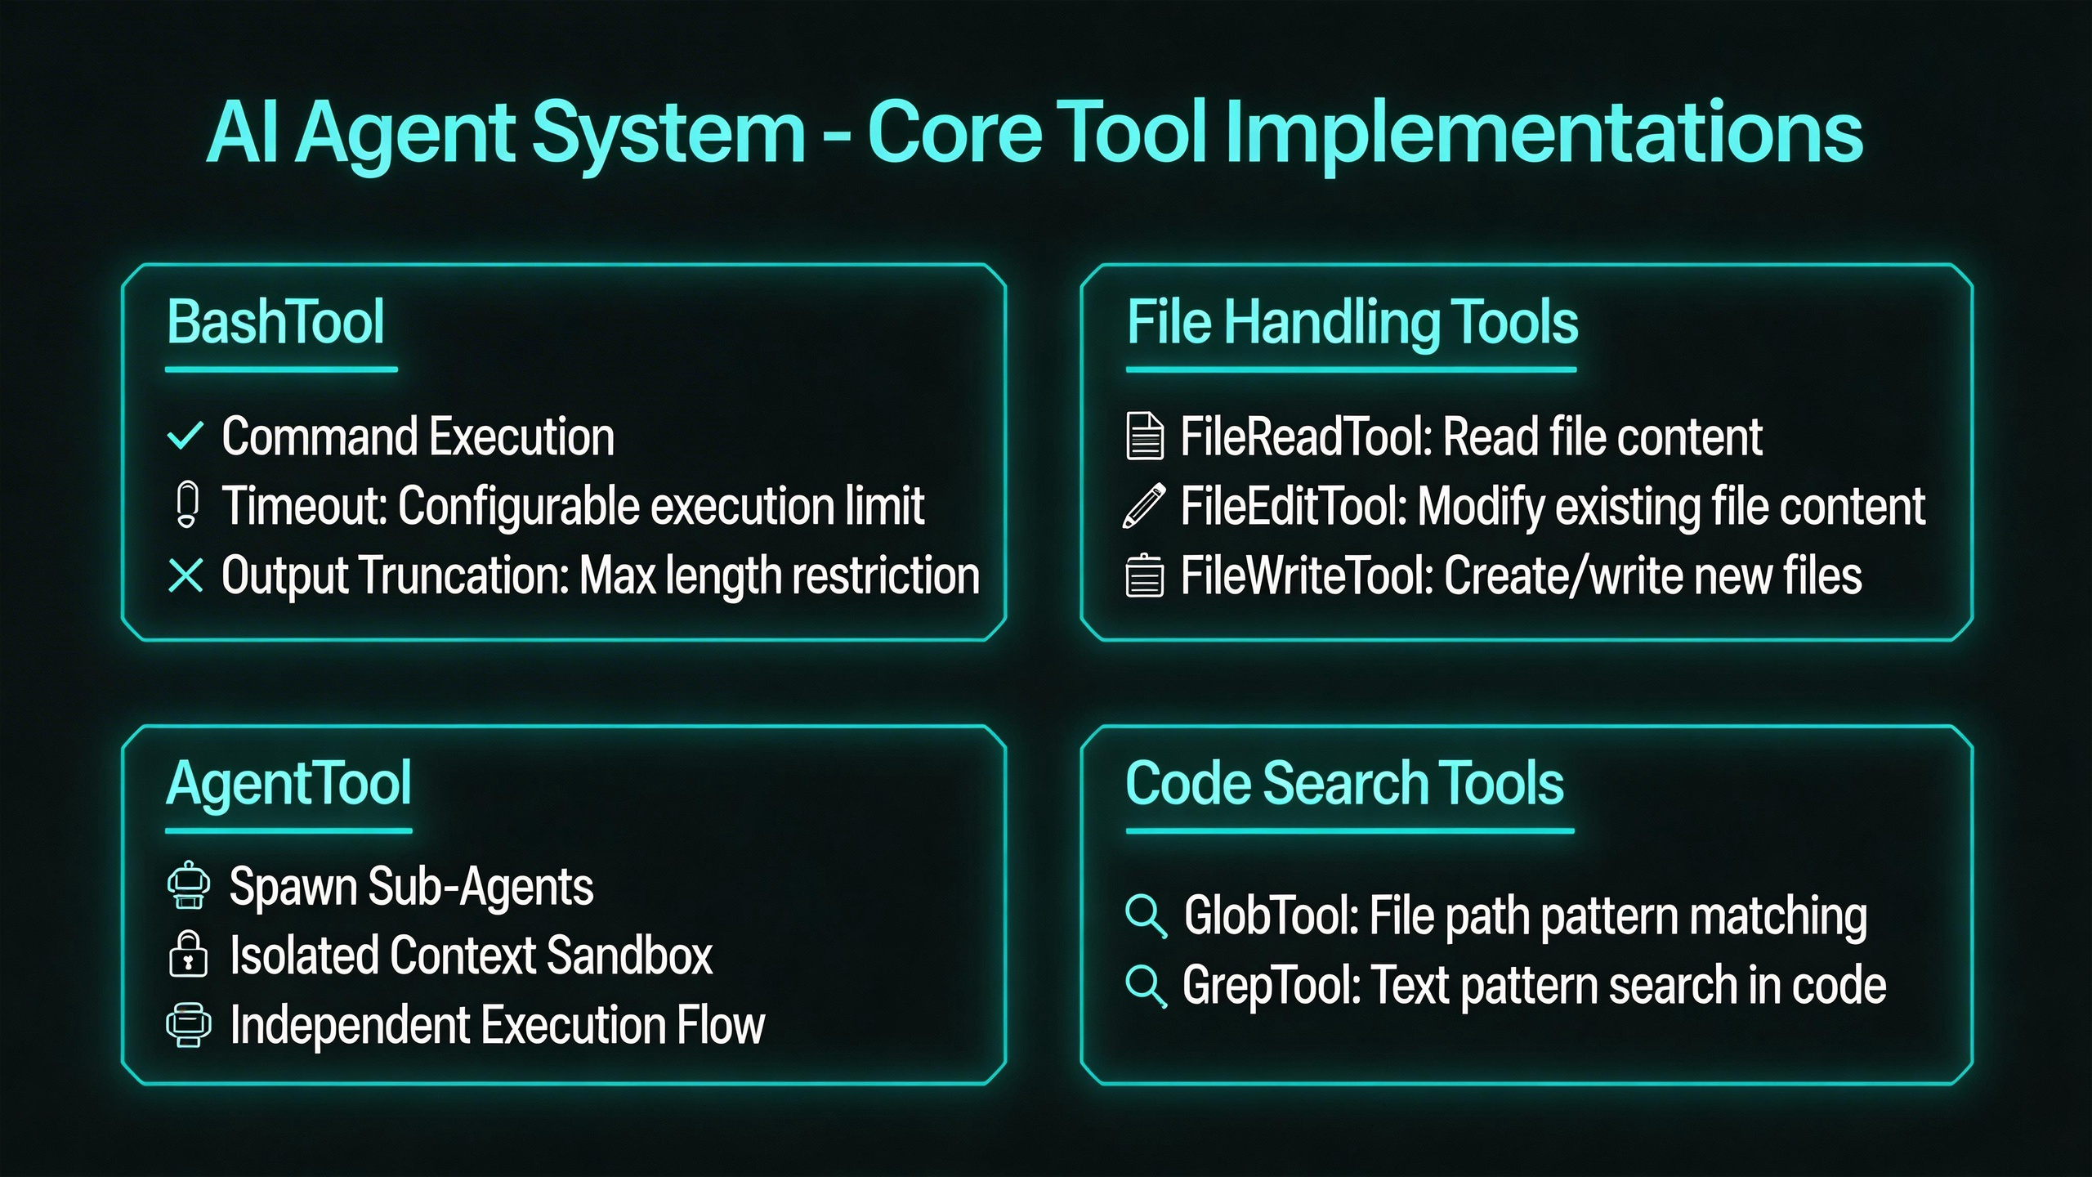Click the padlock icon by Isolated Context Sandbox
2092x1177 pixels.
coord(189,955)
